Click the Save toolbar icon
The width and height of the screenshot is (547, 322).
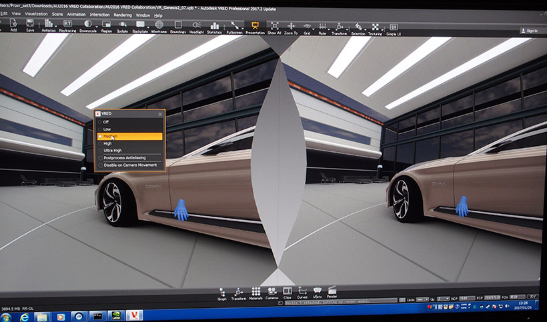point(30,24)
